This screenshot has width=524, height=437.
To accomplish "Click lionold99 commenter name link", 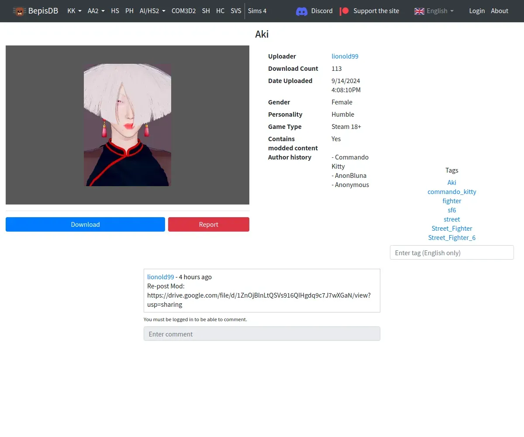I will (x=161, y=277).
